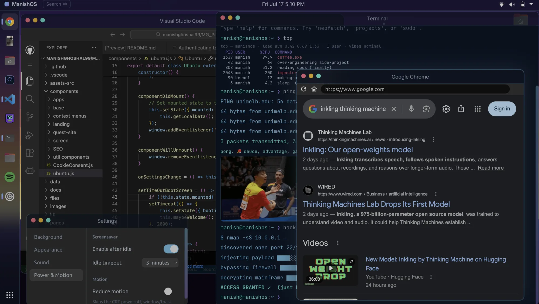Image resolution: width=539 pixels, height=304 pixels.
Task: Open New Model: Inkling video link
Action: coord(436,264)
